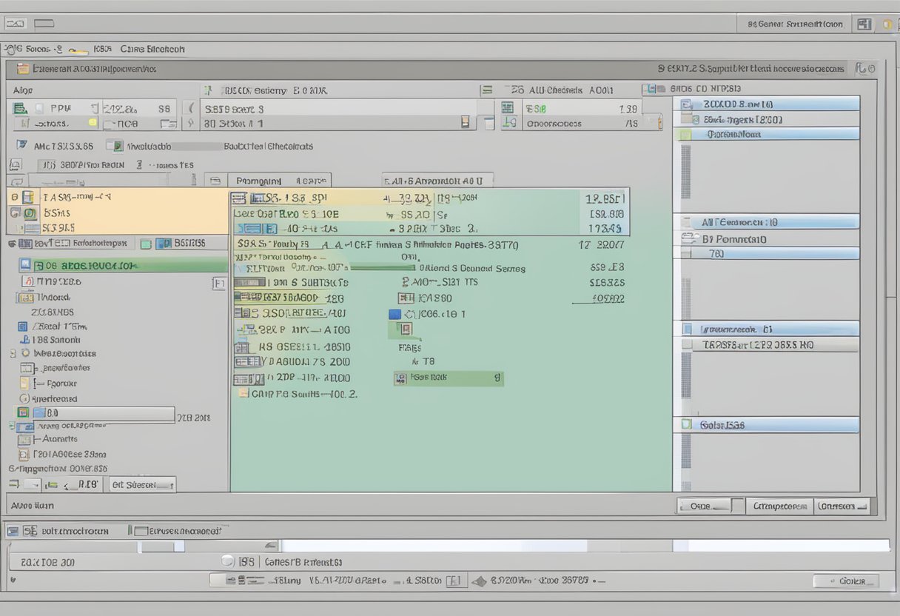Click the diamond icon in the bottom status bar
Viewport: 900px width, 616px height.
pos(478,581)
